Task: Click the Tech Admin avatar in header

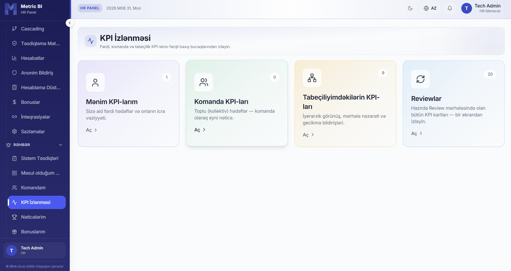Action: coord(467,8)
